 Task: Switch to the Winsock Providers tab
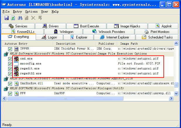[109, 31]
